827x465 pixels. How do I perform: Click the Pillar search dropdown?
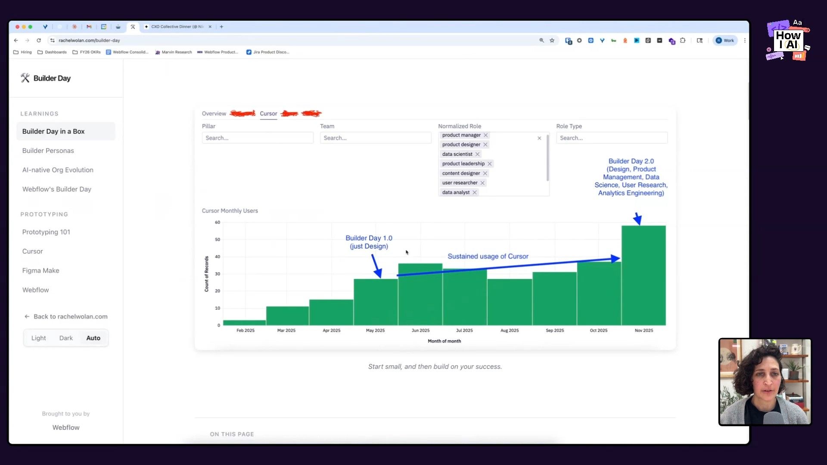(x=258, y=138)
